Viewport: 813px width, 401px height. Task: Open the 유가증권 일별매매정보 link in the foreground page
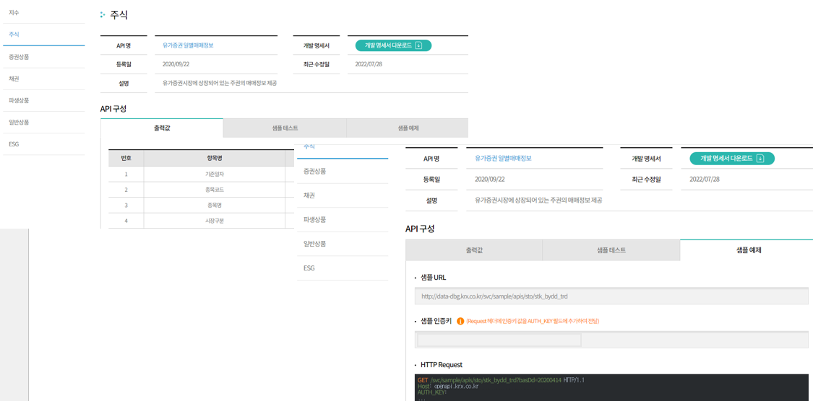click(x=503, y=159)
